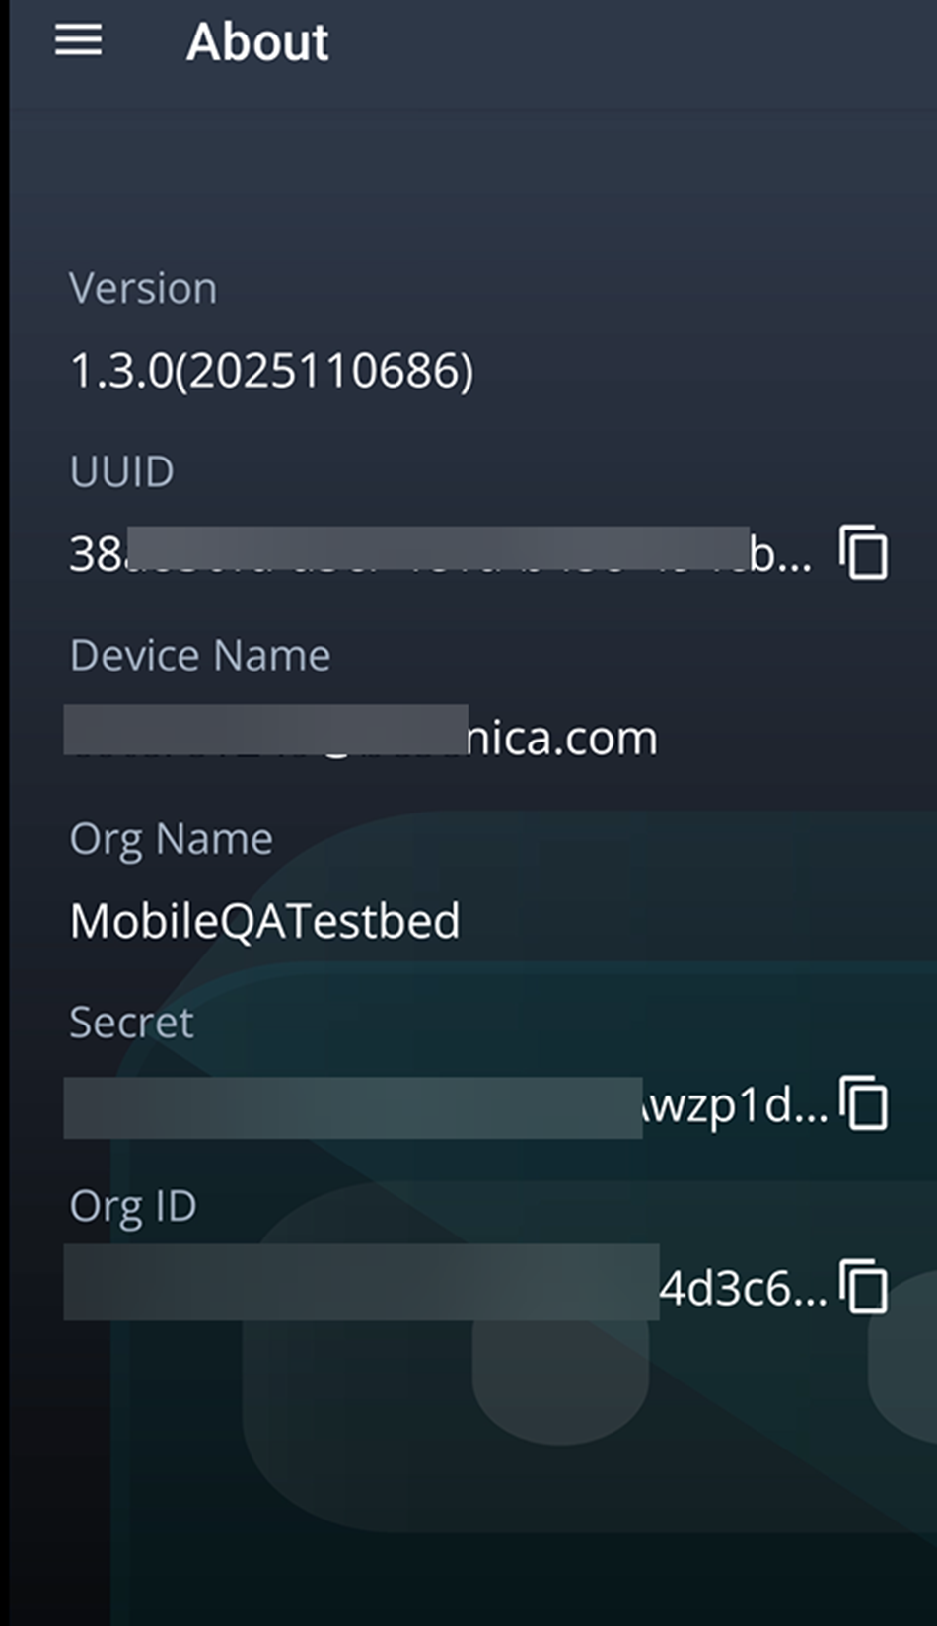Select the Device Name label
Image resolution: width=937 pixels, height=1626 pixels.
pos(200,656)
